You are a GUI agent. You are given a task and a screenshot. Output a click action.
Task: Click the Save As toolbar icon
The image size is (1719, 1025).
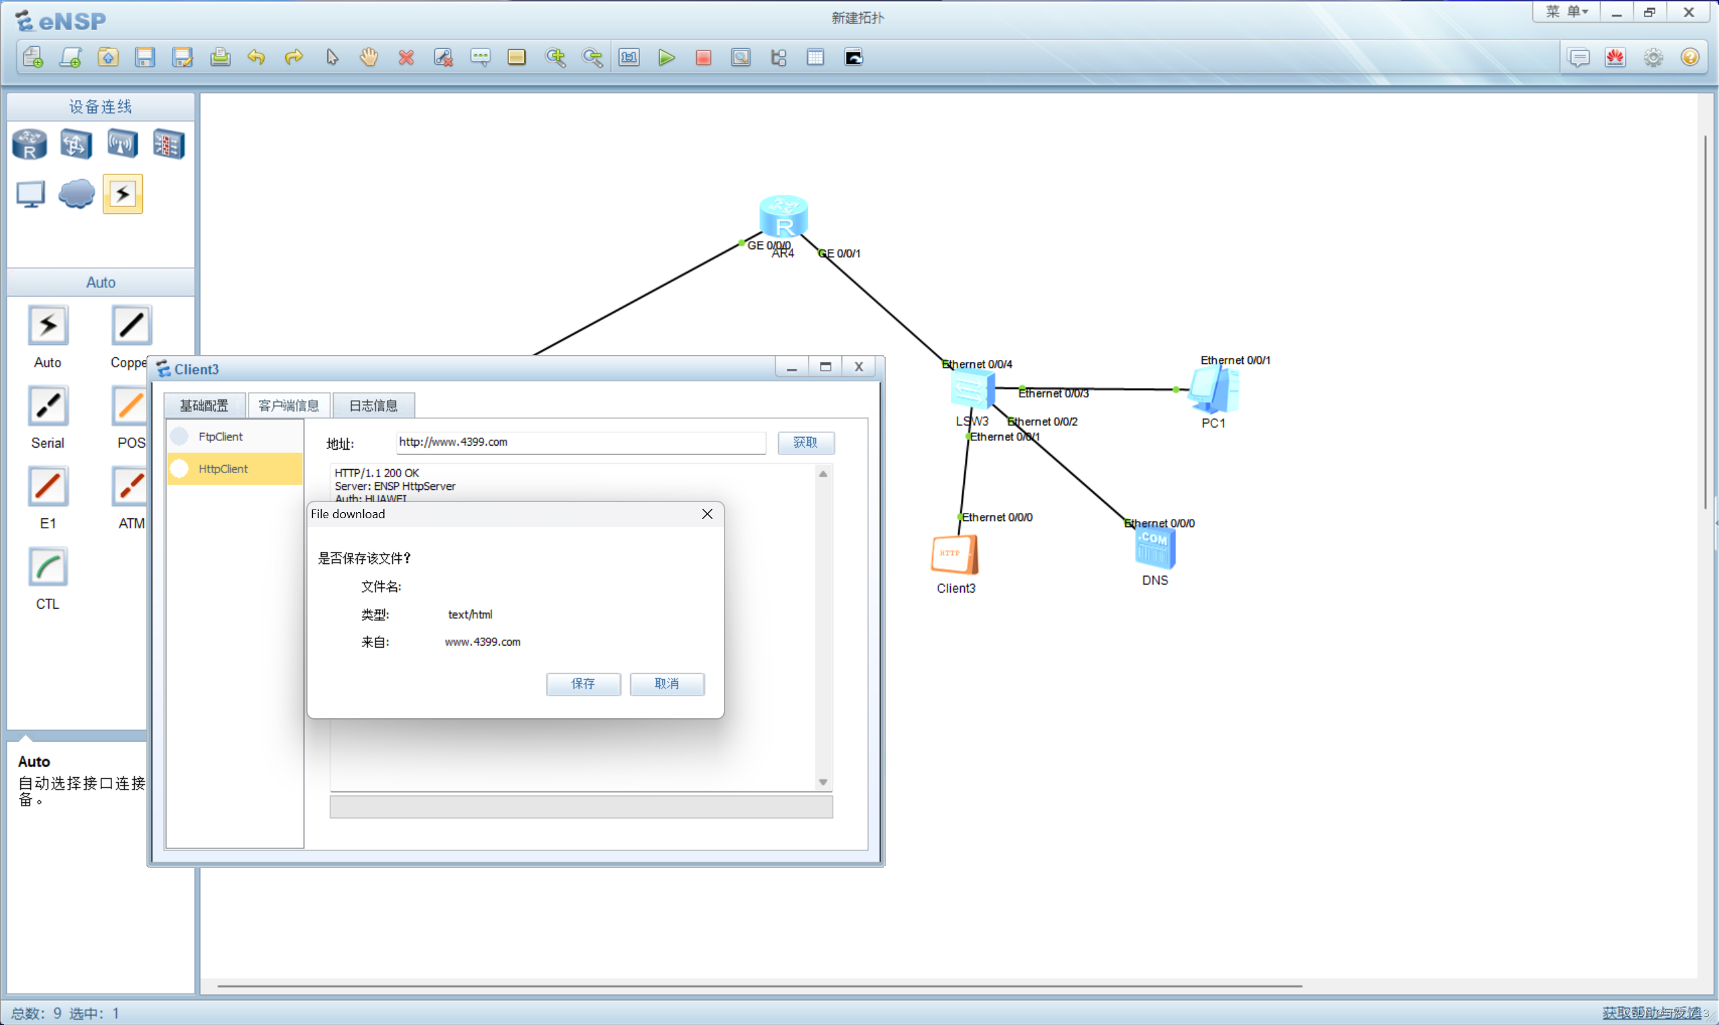pos(183,57)
